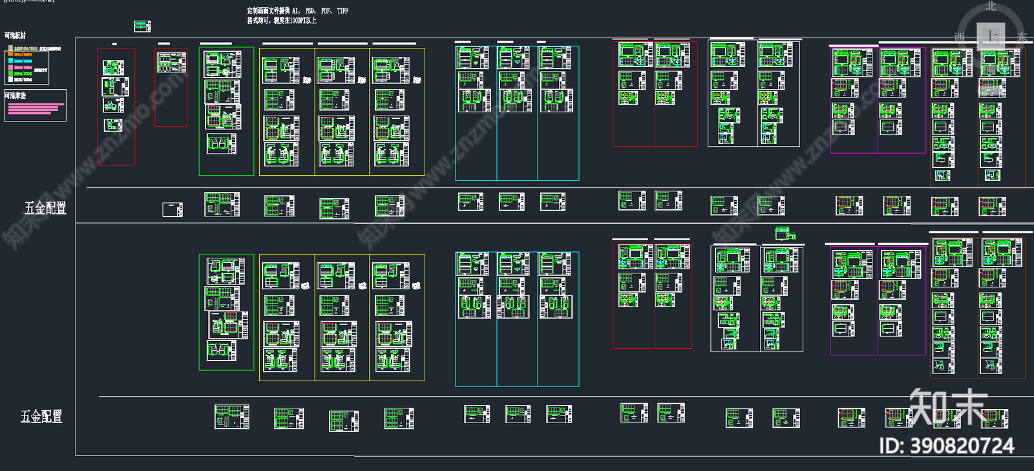Pick the orange swatch in 可选板材 legend

point(10,54)
